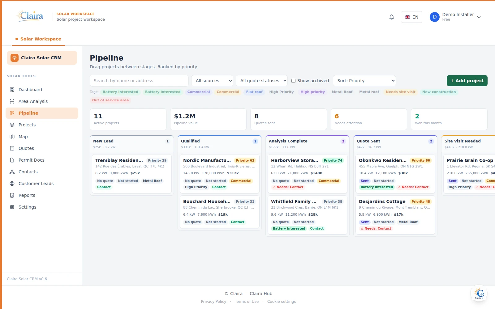Open the EN language selector
Image resolution: width=495 pixels, height=309 pixels.
411,17
